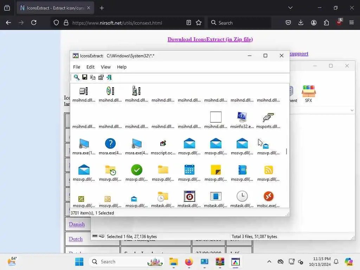Screen dimensions: 360x270
Task: Open the Dutch translation link
Action: coord(76,239)
